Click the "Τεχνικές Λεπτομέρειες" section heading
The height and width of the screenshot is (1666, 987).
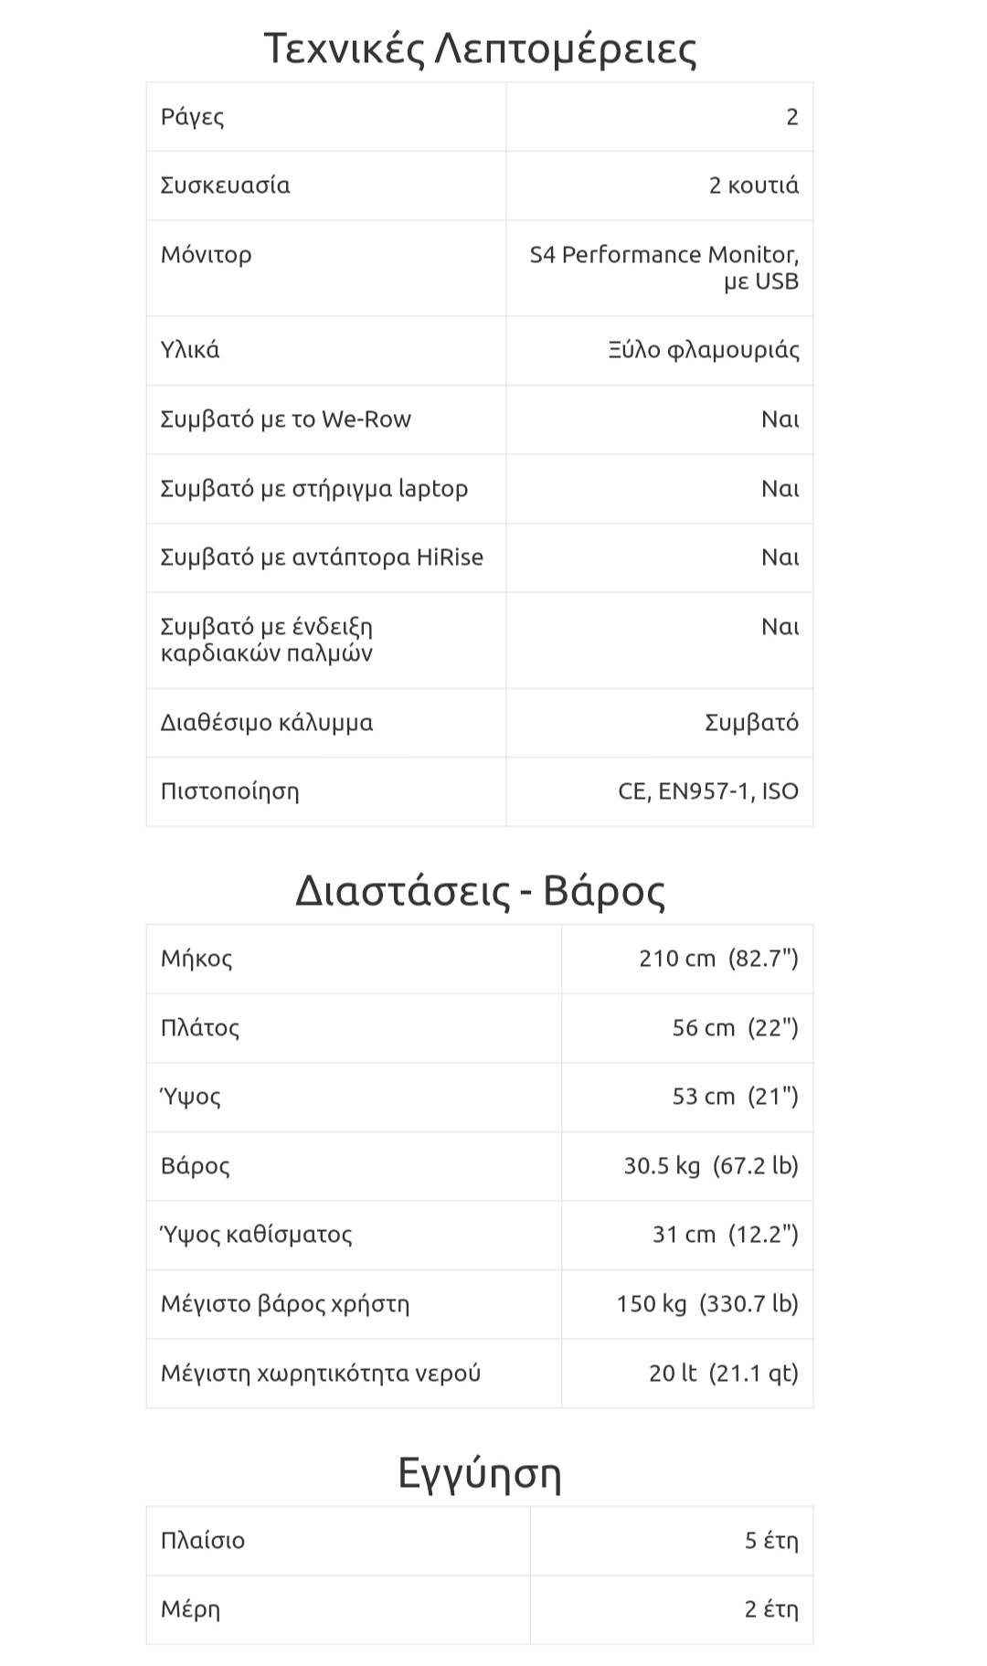coord(480,48)
